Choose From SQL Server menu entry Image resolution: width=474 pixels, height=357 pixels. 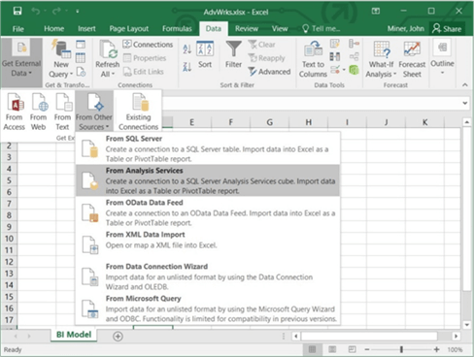[208, 148]
